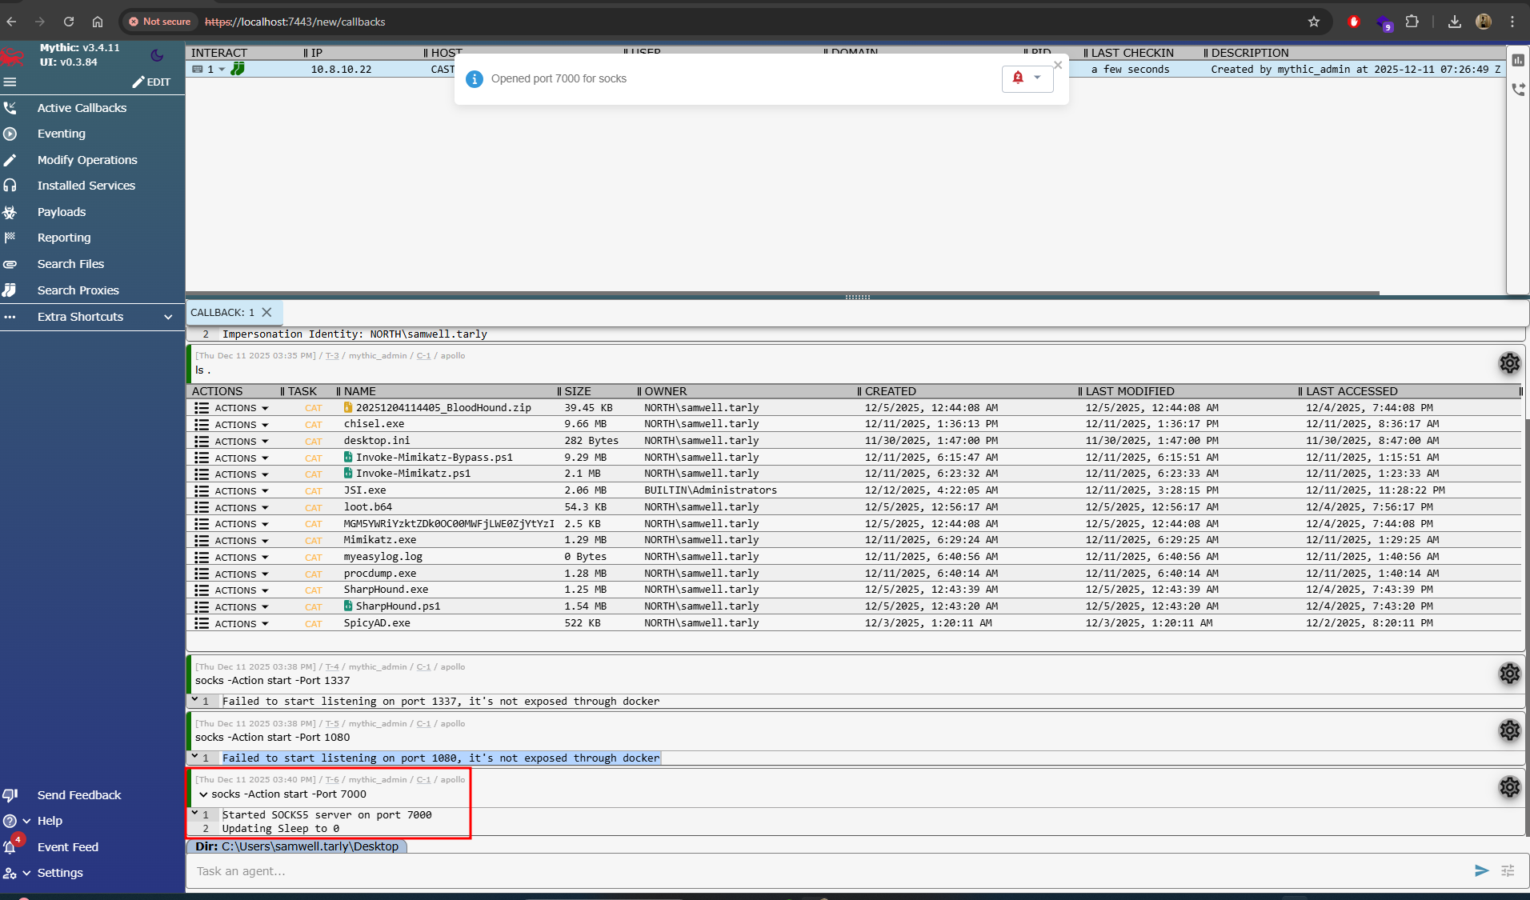
Task: Open Active Callbacks page
Action: click(x=82, y=108)
